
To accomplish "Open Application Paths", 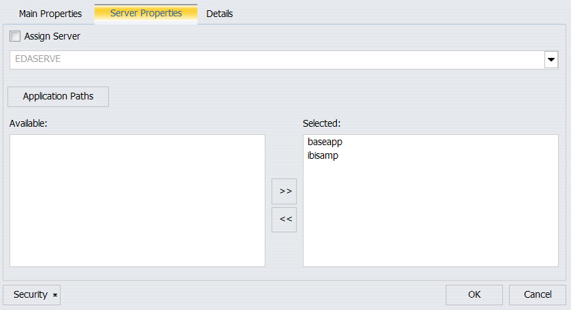I will (x=59, y=96).
